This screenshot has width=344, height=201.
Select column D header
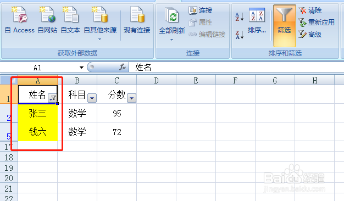pos(156,80)
